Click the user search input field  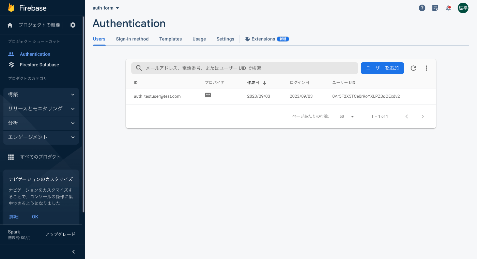[245, 68]
